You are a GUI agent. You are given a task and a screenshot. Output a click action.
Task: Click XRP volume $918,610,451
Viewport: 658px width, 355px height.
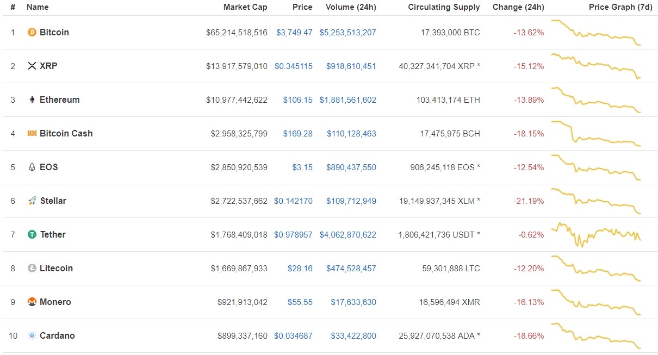(x=351, y=66)
